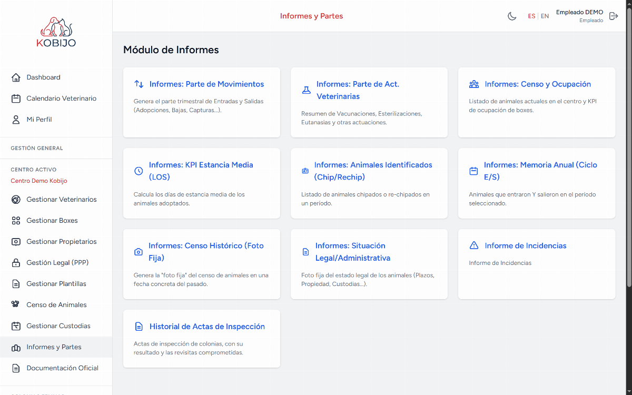Select Gestión Legal (PPP)
Screen dimensions: 632x395
coord(56,263)
